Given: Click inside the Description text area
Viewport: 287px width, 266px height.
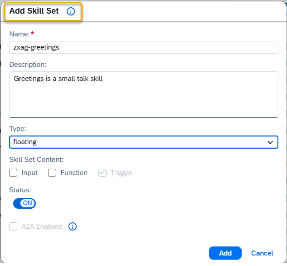Looking at the screenshot, I should tap(144, 95).
